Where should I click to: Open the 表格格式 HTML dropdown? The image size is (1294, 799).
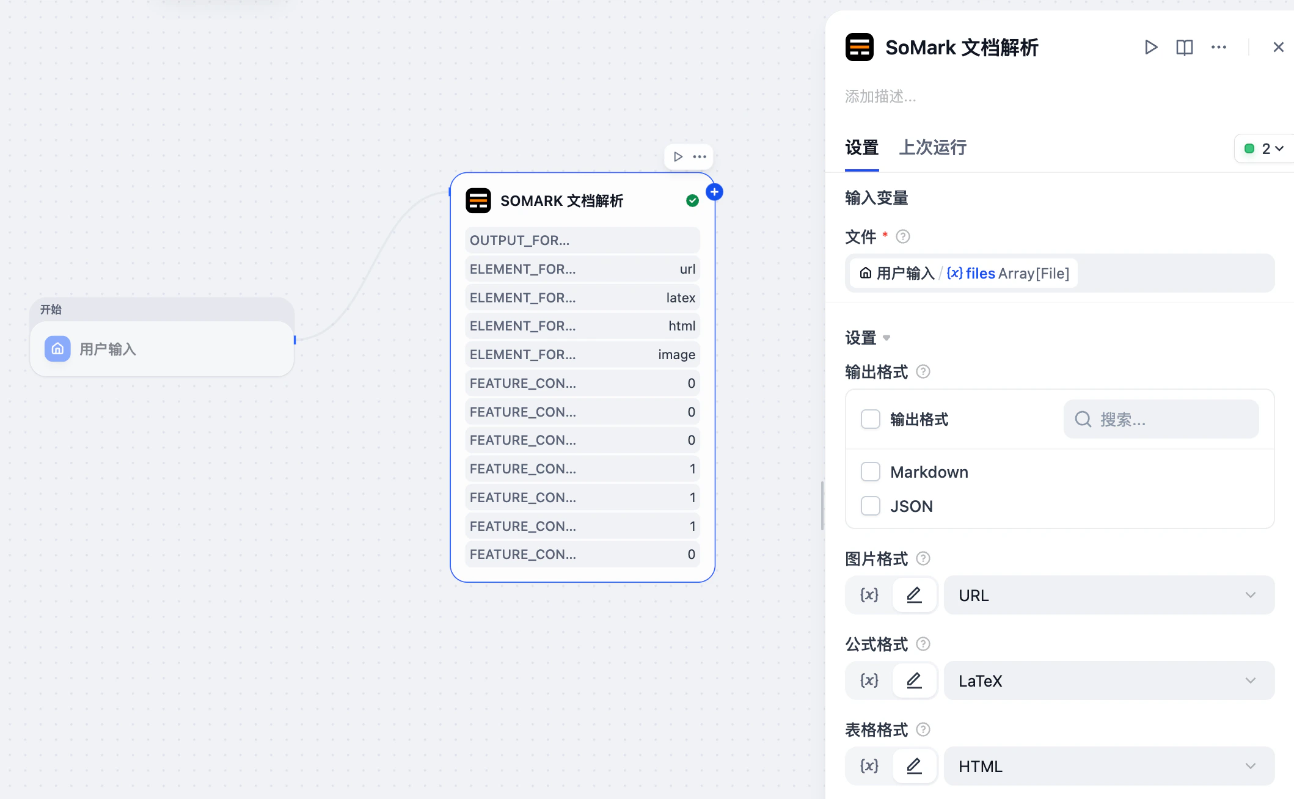click(x=1108, y=766)
